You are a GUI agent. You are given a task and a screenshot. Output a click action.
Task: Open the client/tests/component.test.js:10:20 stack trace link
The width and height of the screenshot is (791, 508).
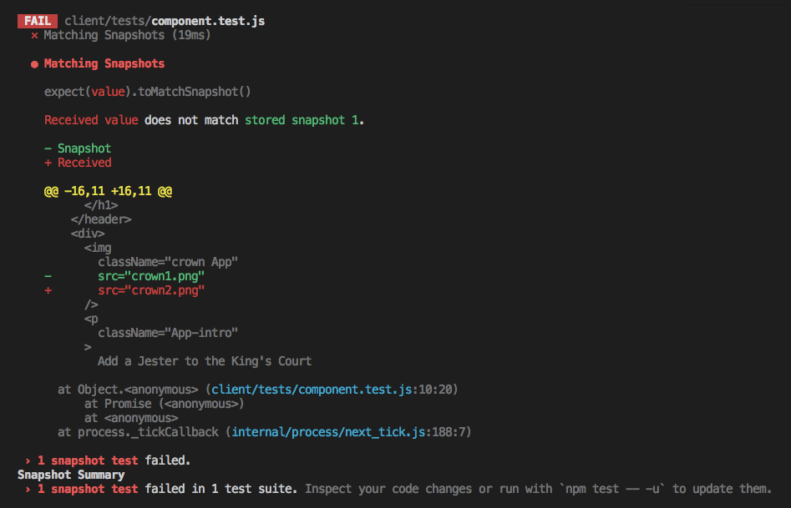point(333,390)
